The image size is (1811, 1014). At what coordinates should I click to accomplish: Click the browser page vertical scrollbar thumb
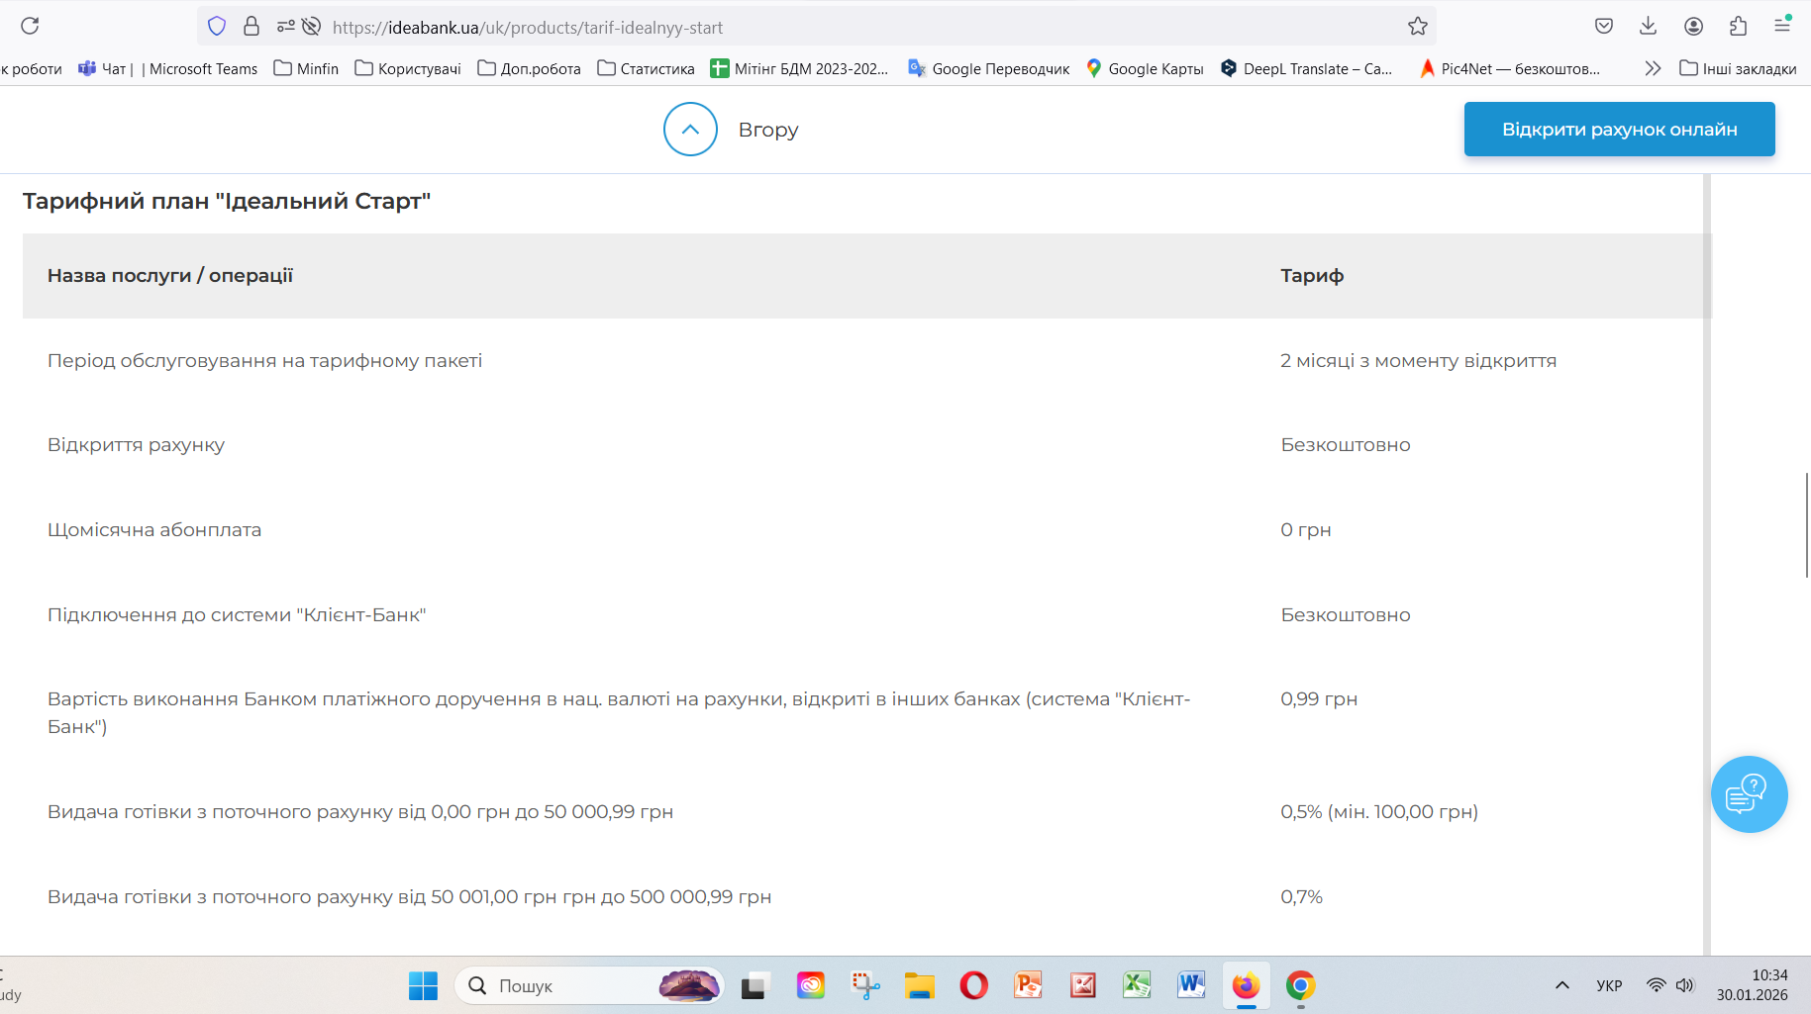[1807, 524]
